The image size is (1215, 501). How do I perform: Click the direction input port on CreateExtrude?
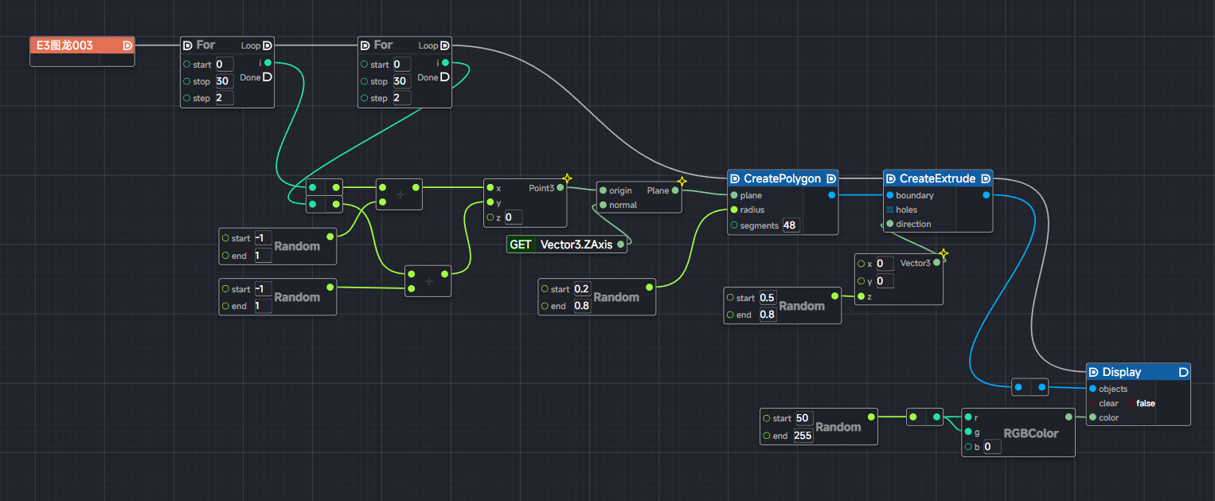[x=889, y=224]
